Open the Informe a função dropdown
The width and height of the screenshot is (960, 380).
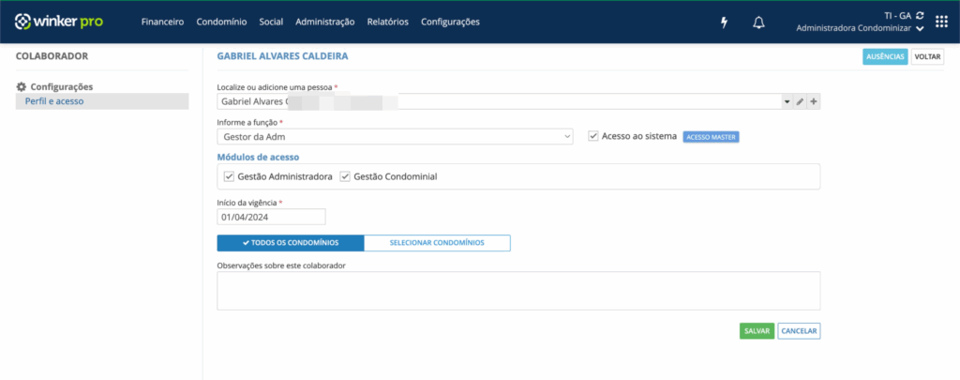tap(395, 137)
